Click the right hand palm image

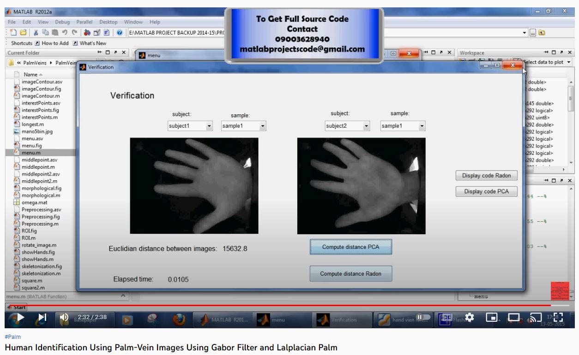tap(361, 186)
